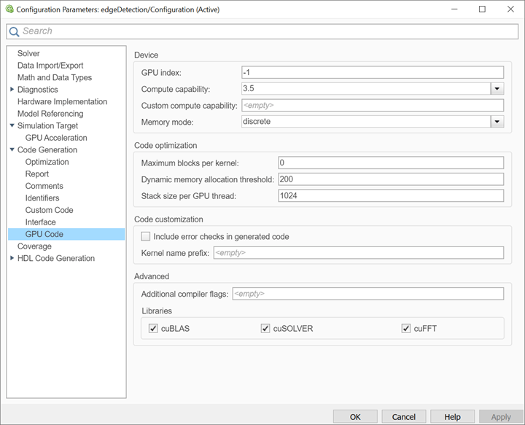Enable Include error checks in generated code
The width and height of the screenshot is (525, 425).
(146, 236)
